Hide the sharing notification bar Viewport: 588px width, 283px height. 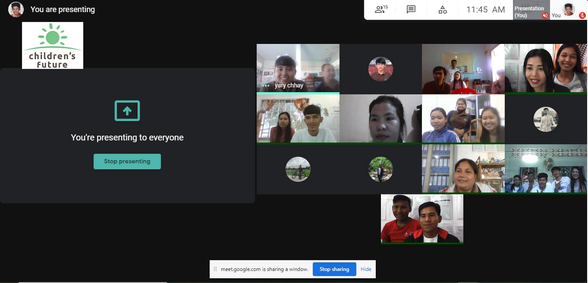(366, 269)
